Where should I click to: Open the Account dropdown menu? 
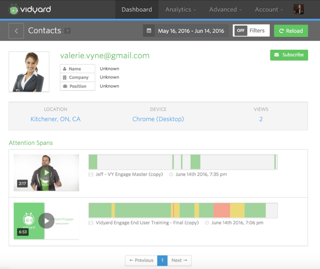269,10
